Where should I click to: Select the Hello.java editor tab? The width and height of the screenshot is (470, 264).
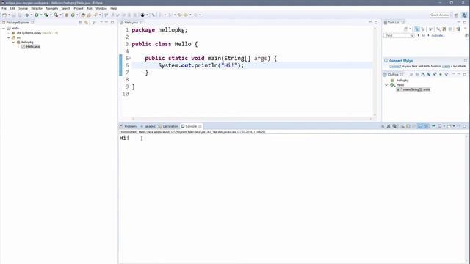[x=131, y=23]
